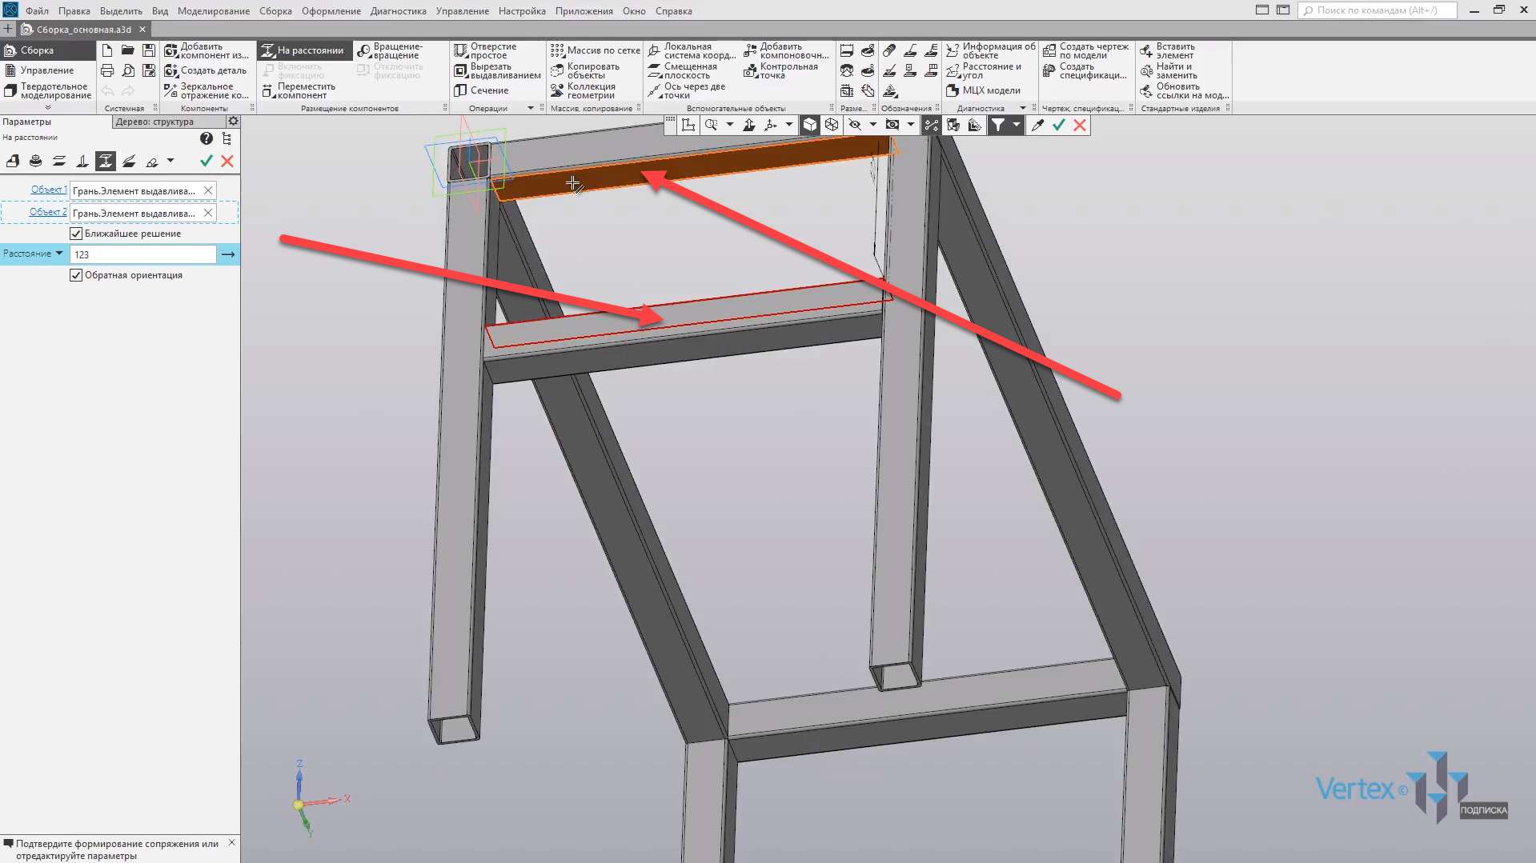Click the eyedropper icon in view toolbar
The height and width of the screenshot is (863, 1536).
coord(1037,125)
